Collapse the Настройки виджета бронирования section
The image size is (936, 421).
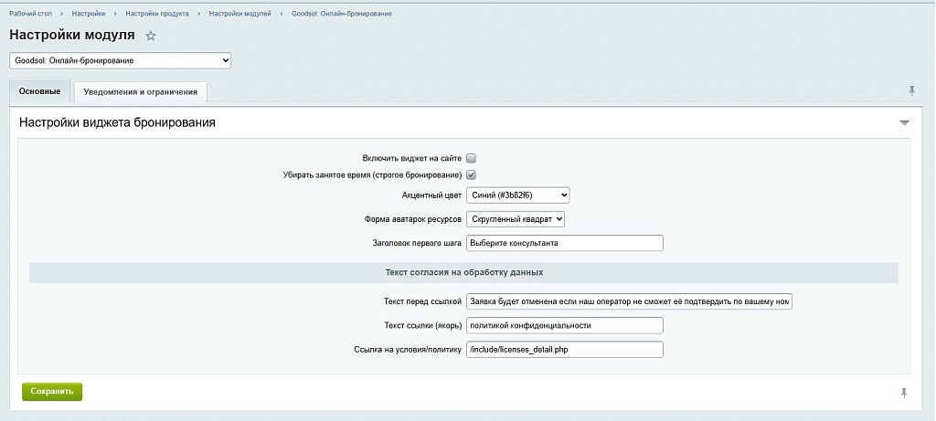904,123
